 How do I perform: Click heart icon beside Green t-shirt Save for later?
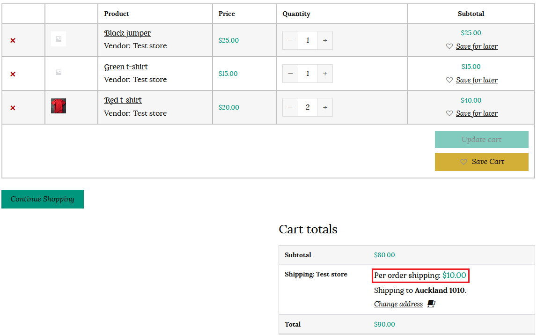pyautogui.click(x=449, y=80)
